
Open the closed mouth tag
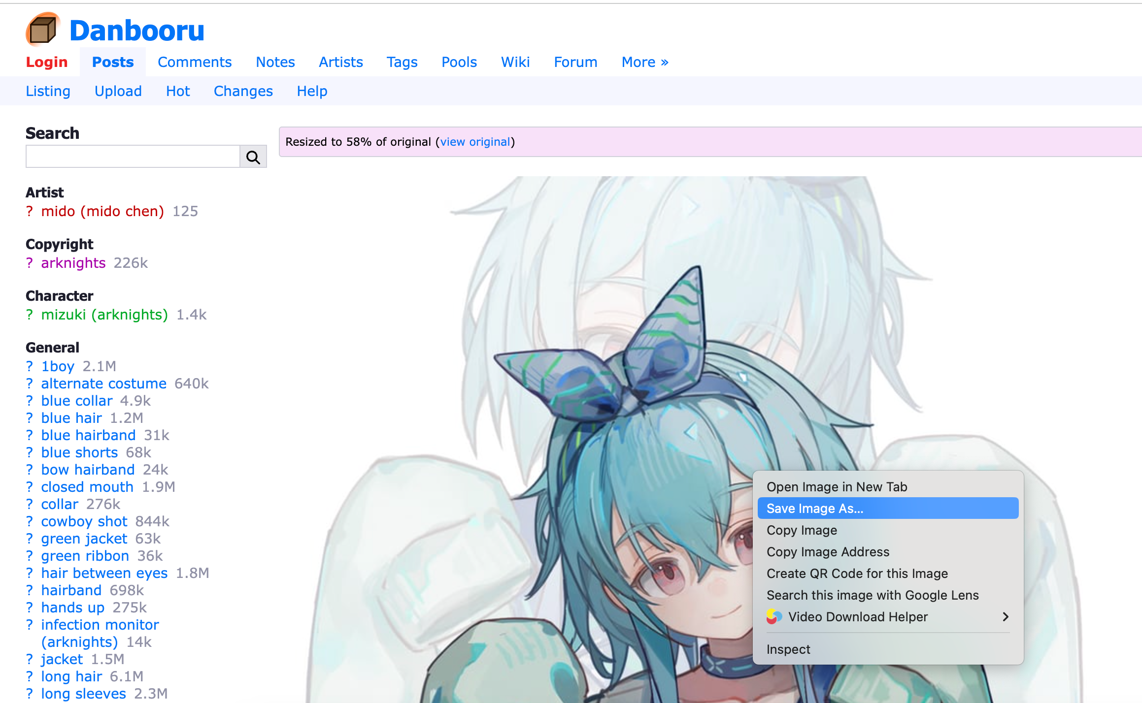(x=87, y=487)
